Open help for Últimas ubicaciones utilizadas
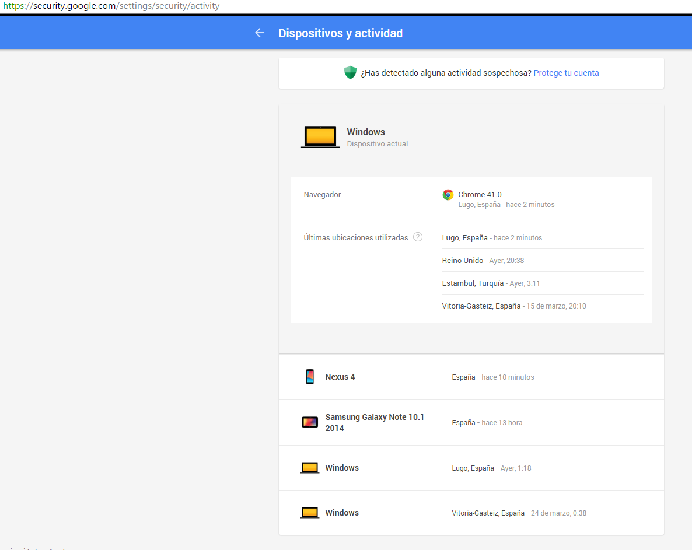692x550 pixels. click(418, 237)
